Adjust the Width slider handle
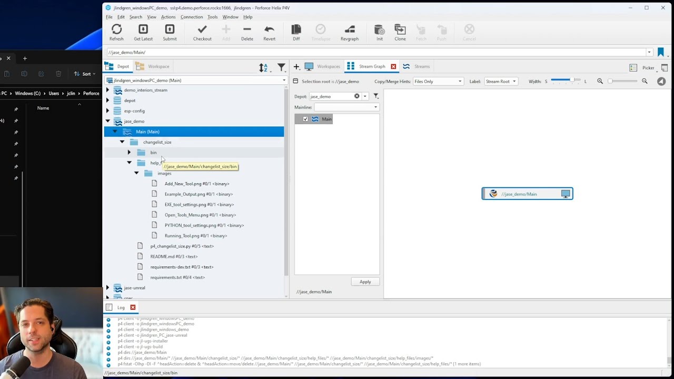This screenshot has height=379, width=674. (571, 80)
